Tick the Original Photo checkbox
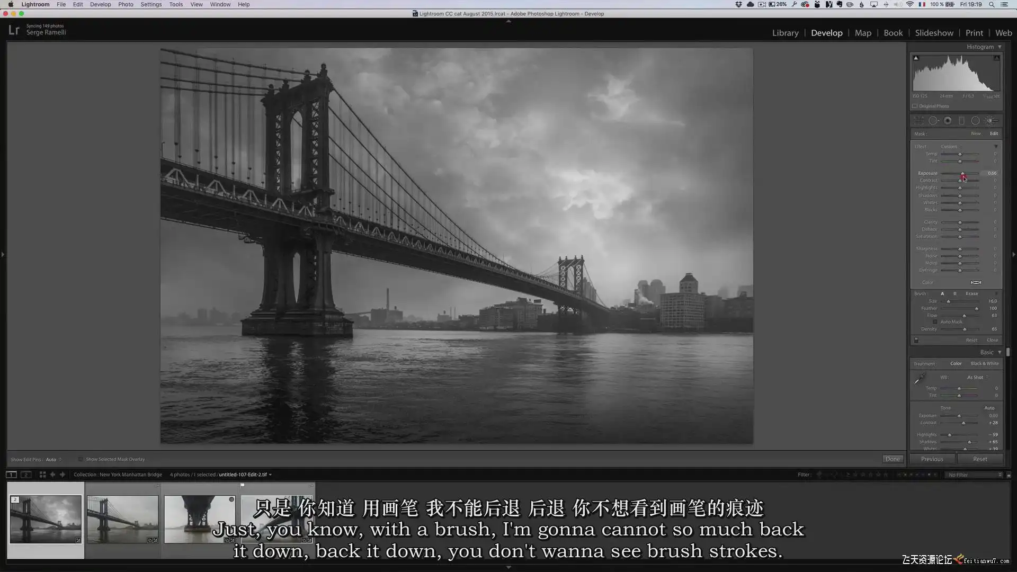This screenshot has height=572, width=1017. (x=915, y=106)
